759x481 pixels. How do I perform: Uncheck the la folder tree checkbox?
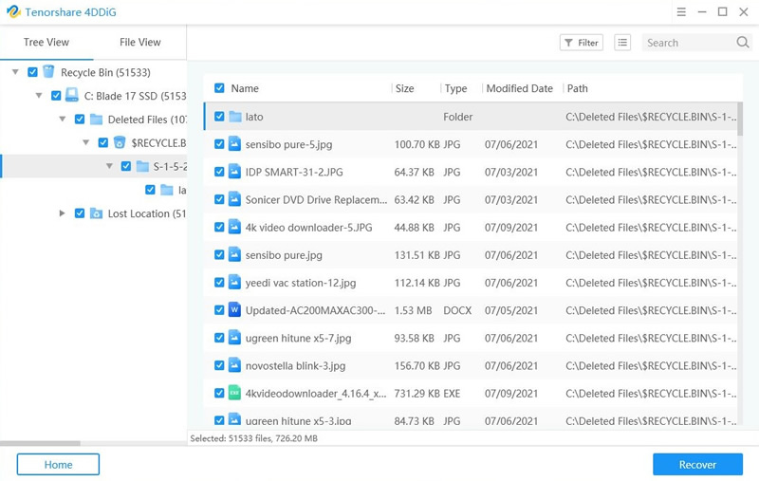[150, 190]
